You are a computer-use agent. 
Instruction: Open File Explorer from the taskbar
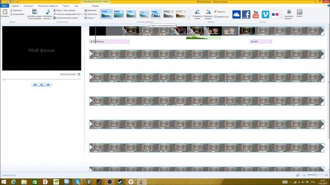click(24, 182)
